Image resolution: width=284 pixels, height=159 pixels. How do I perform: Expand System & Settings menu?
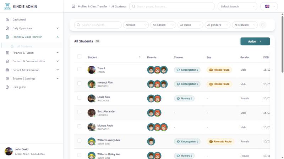point(32,78)
